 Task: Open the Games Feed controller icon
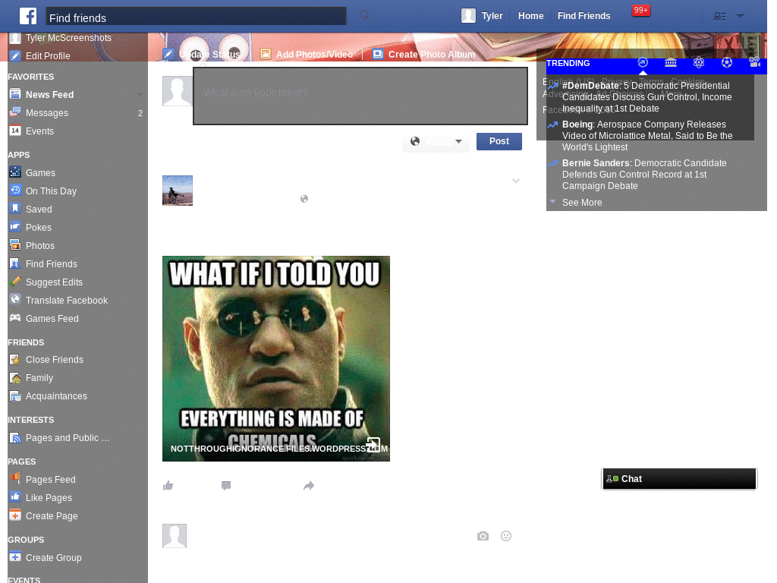pyautogui.click(x=15, y=318)
